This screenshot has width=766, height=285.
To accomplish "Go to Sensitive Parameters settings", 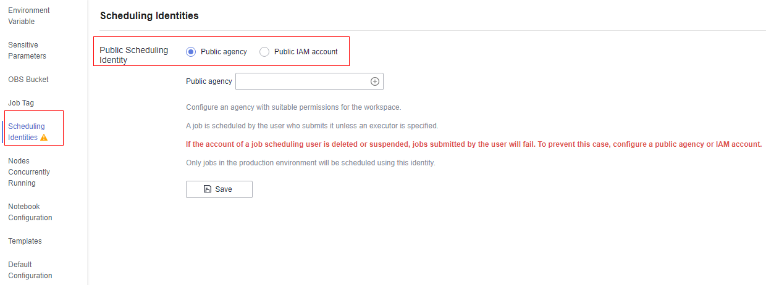I will [27, 51].
